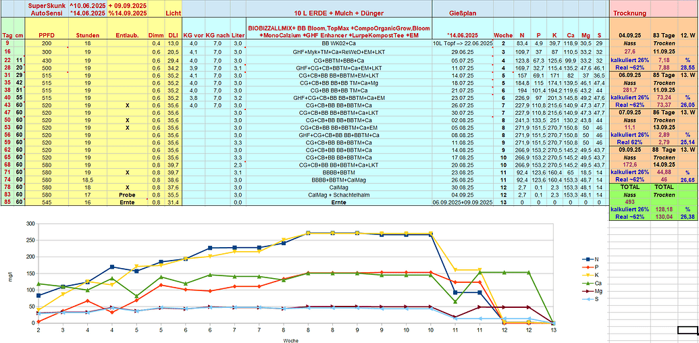Click the 'Probe' cell in the Entlaub. column
Image resolution: width=699 pixels, height=343 pixels.
click(x=128, y=194)
